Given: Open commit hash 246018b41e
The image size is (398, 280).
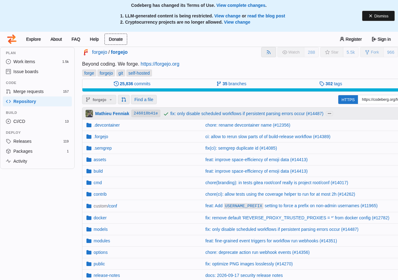Looking at the screenshot, I should (146, 114).
